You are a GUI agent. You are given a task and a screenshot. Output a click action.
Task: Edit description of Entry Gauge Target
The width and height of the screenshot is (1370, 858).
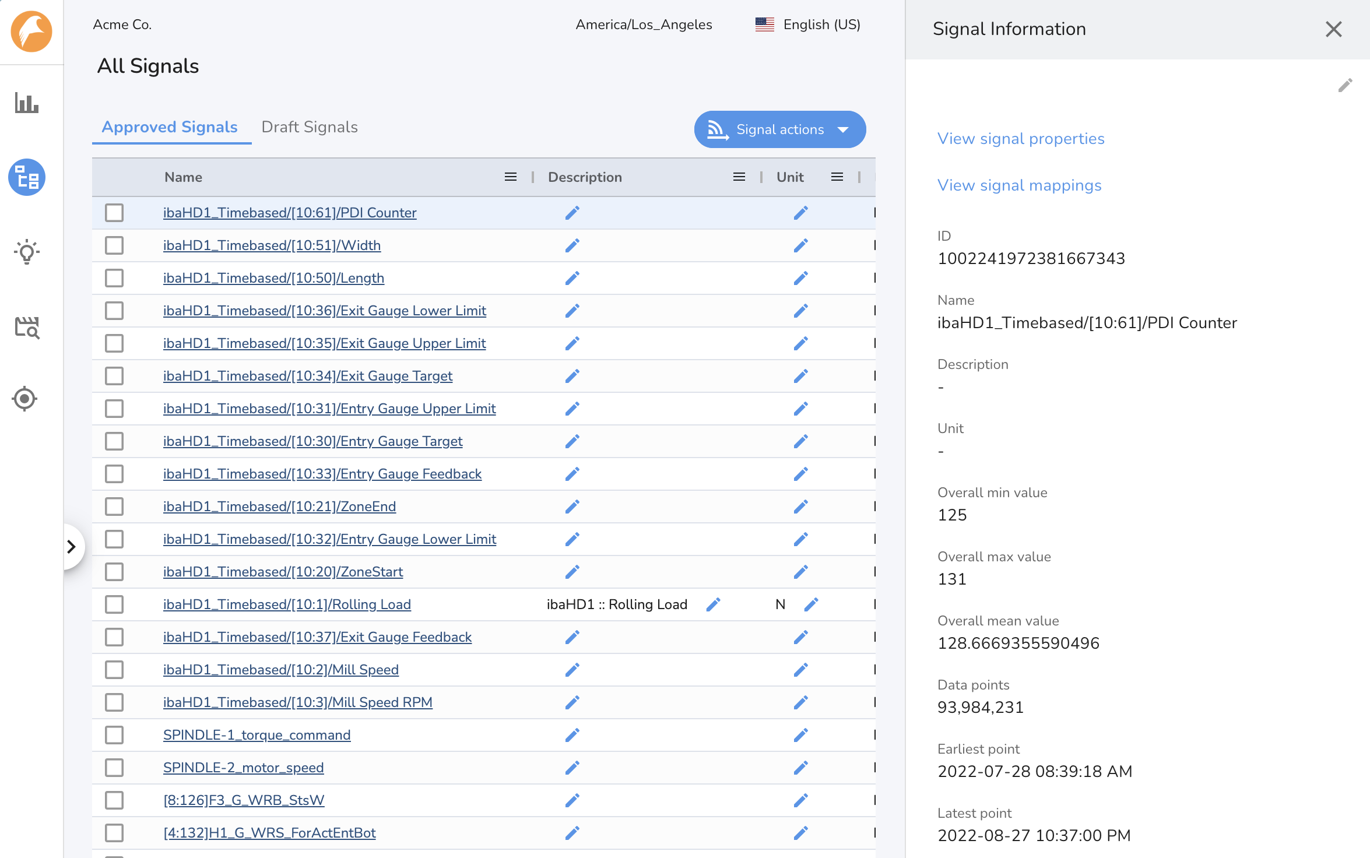click(x=572, y=441)
